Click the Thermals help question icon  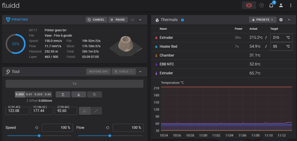tap(182, 20)
